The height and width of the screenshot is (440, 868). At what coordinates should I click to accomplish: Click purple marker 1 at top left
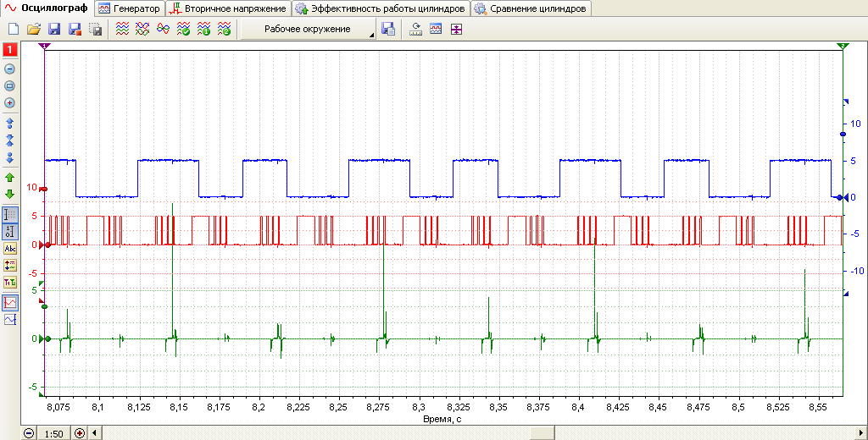(x=44, y=47)
